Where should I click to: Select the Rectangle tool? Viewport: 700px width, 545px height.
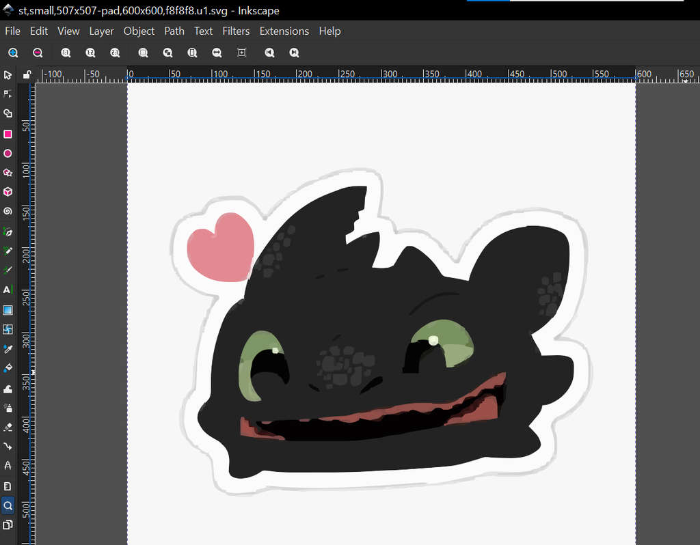pos(8,134)
